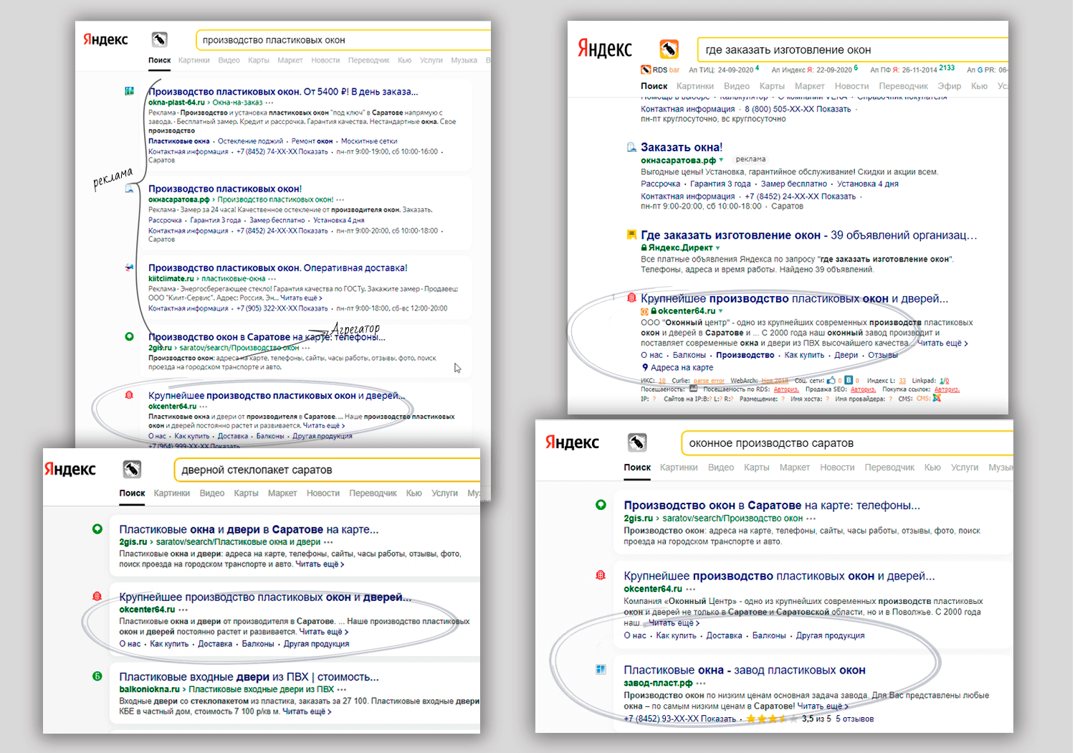The image size is (1075, 753).
Task: Click map pin icon beside 'Адреса на карте'
Action: coord(645,367)
